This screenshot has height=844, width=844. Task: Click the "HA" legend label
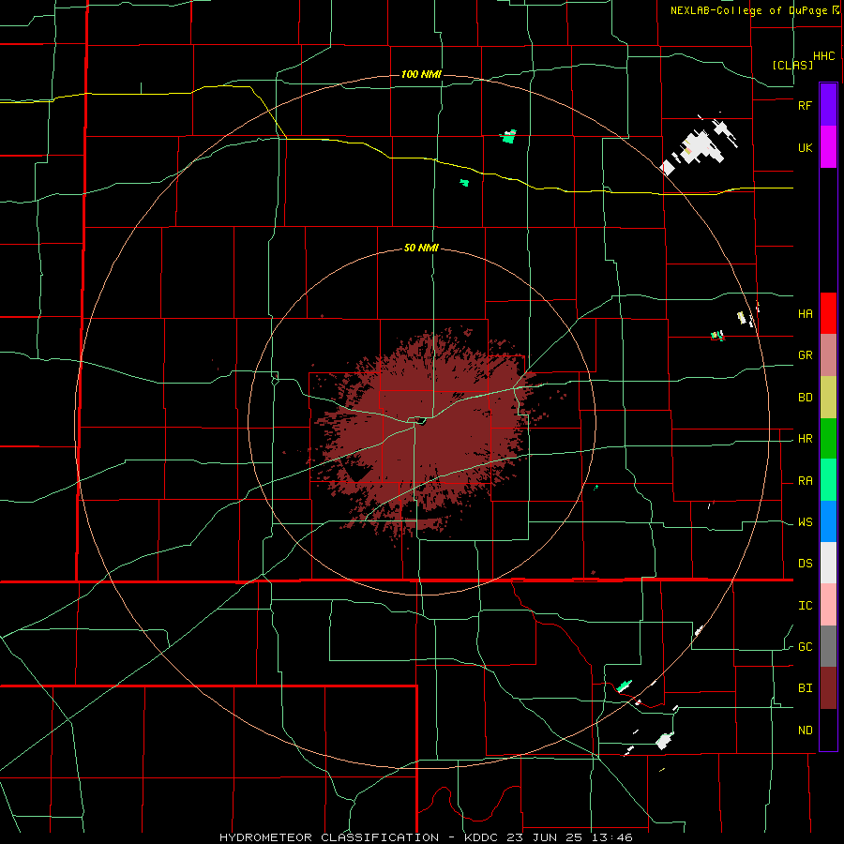pos(805,313)
